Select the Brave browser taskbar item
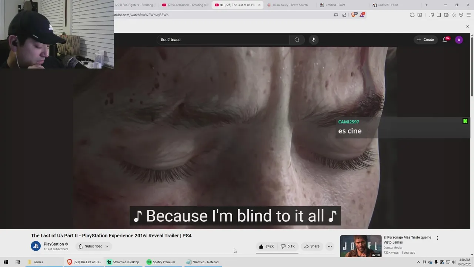Image resolution: width=474 pixels, height=267 pixels. [84, 262]
